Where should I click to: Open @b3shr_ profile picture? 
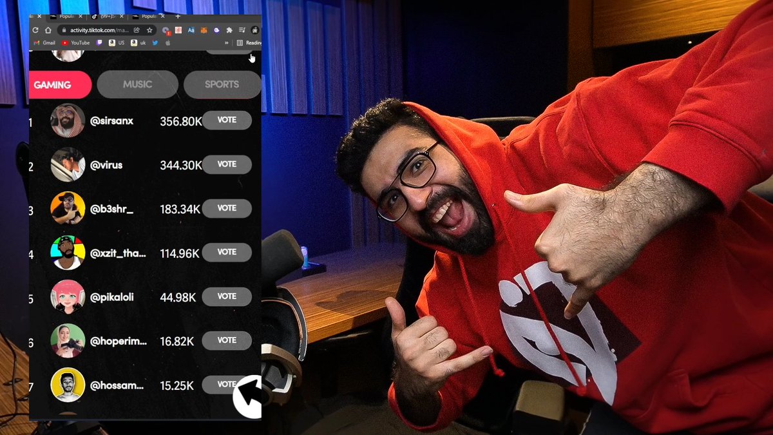[x=68, y=208]
